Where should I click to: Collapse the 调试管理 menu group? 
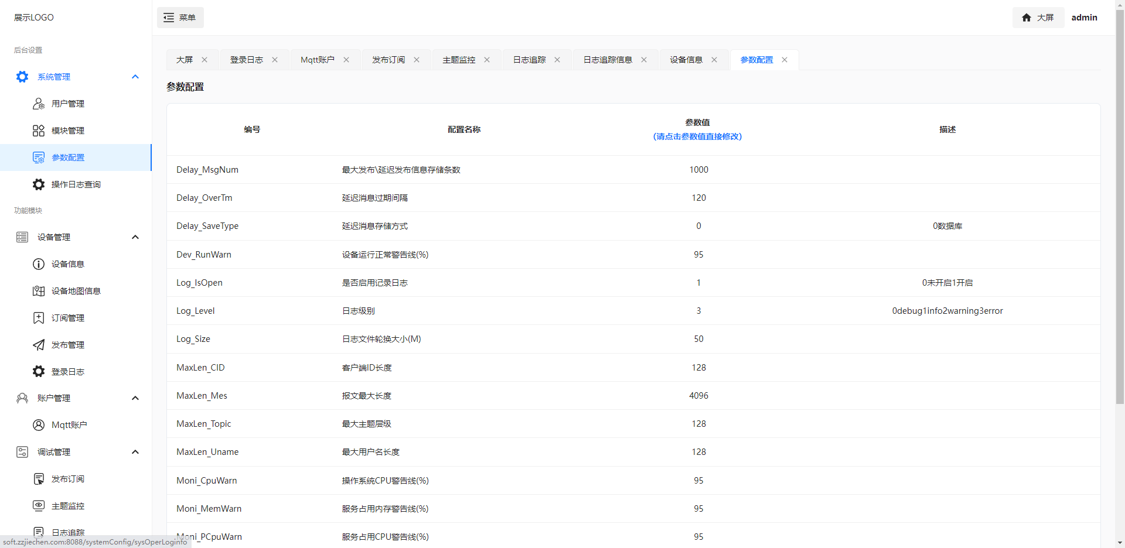[x=135, y=452]
